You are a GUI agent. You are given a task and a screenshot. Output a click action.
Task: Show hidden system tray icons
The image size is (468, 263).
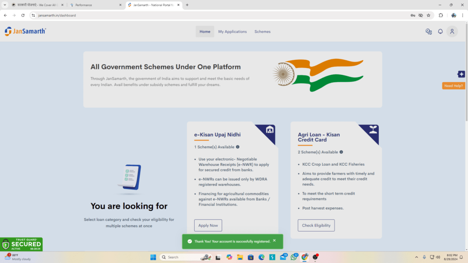coord(416,257)
